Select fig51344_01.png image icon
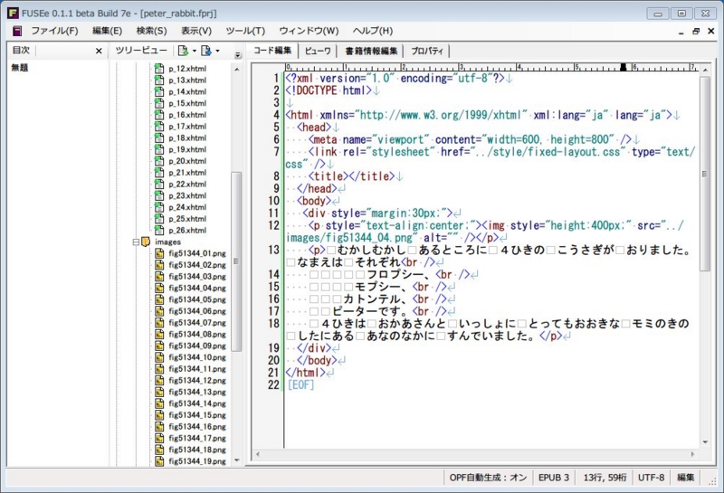The height and width of the screenshot is (493, 724). (159, 253)
